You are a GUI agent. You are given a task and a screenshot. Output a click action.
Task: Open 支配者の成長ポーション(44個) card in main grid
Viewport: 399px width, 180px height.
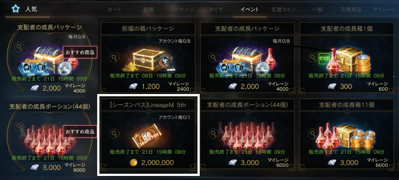click(x=247, y=134)
